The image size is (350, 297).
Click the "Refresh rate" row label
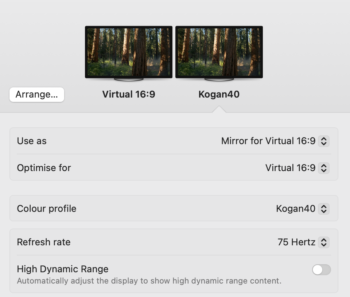(x=44, y=242)
